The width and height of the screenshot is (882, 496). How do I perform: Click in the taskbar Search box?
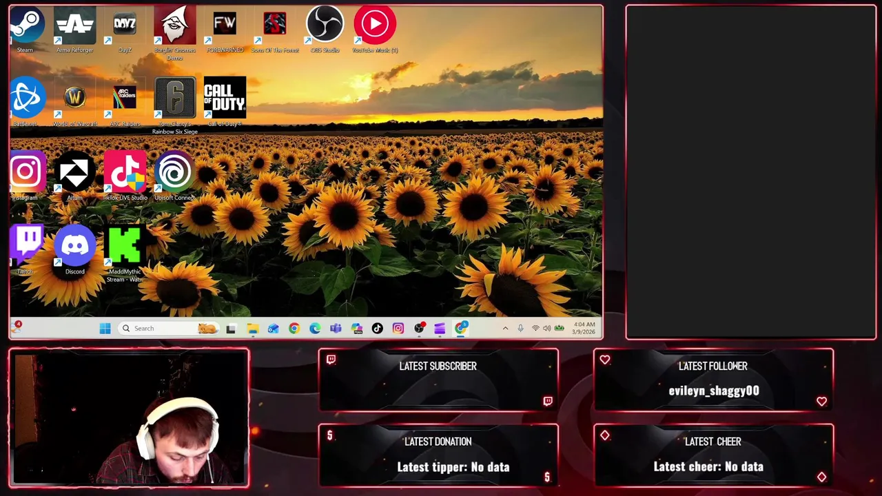169,329
